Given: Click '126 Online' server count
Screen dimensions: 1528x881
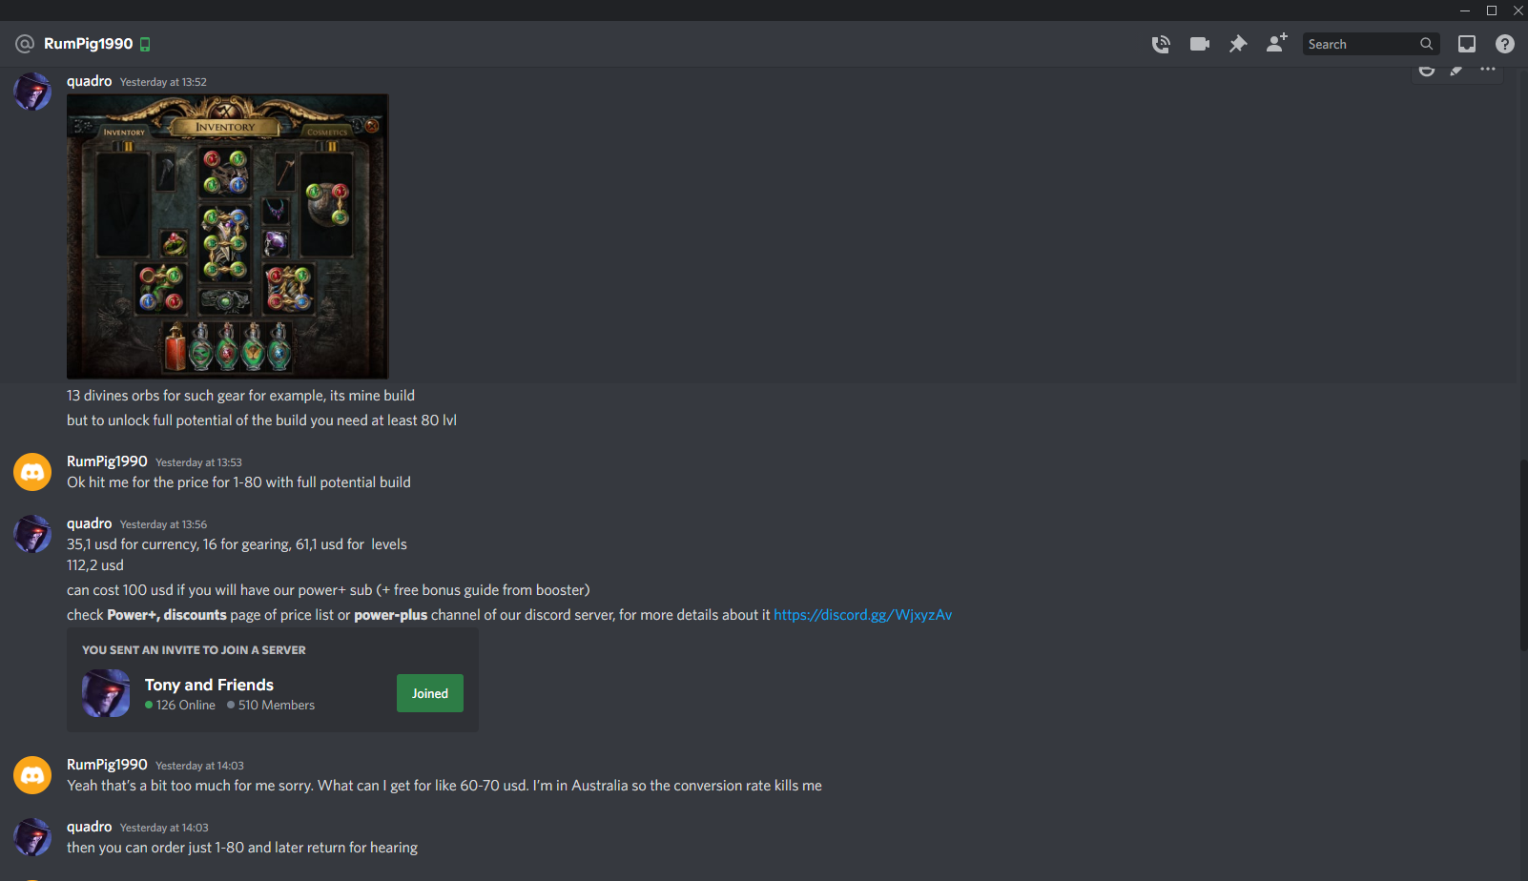Looking at the screenshot, I should click(x=180, y=706).
